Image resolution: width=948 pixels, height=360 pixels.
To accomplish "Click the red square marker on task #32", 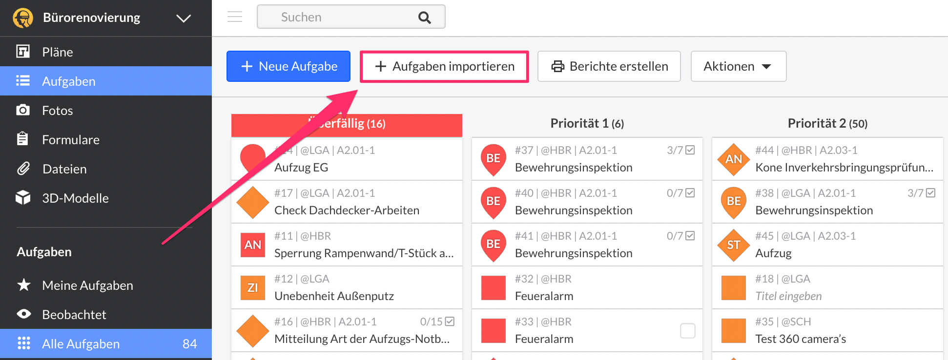I will [493, 287].
